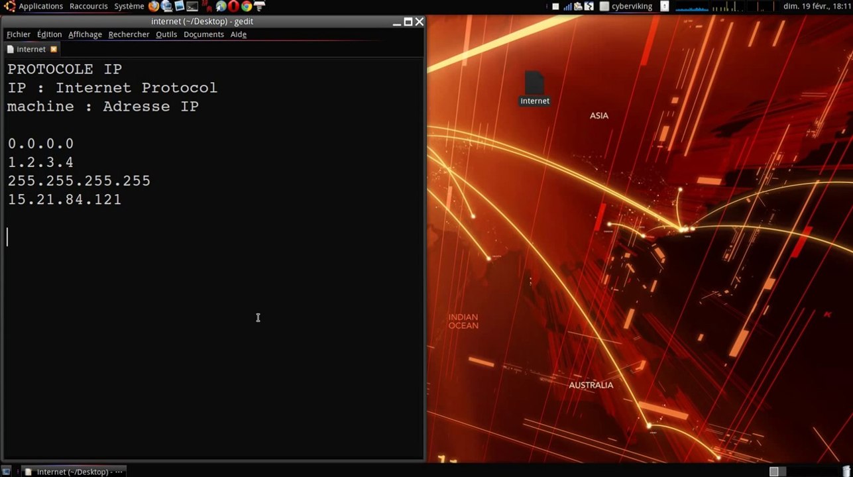Close the gedit window

pos(420,21)
